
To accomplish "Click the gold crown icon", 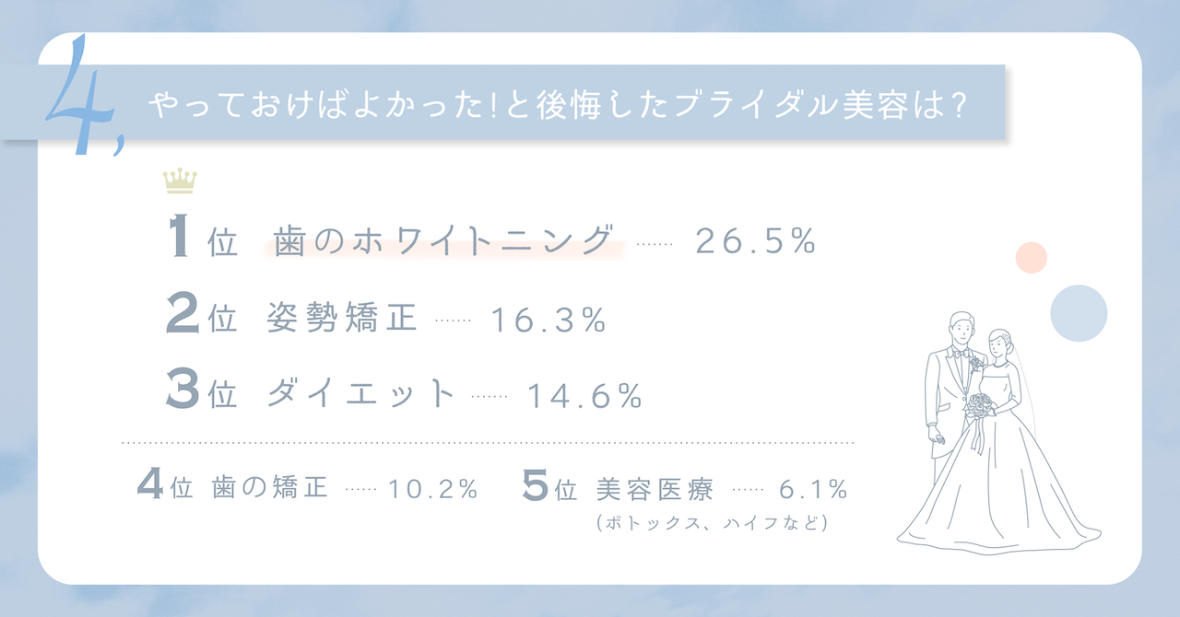I will coord(179,180).
